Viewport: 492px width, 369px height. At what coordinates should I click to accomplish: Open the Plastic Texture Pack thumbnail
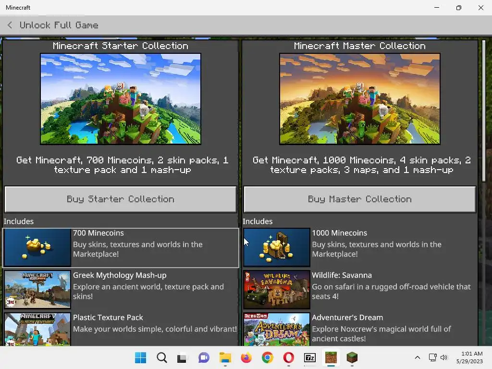click(37, 330)
